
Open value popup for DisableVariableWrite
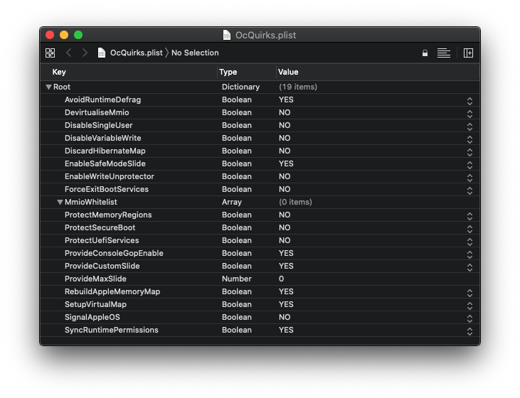click(469, 139)
